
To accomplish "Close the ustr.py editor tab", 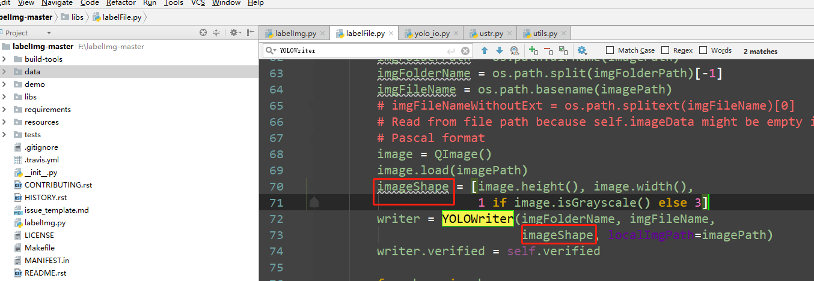I will [509, 34].
